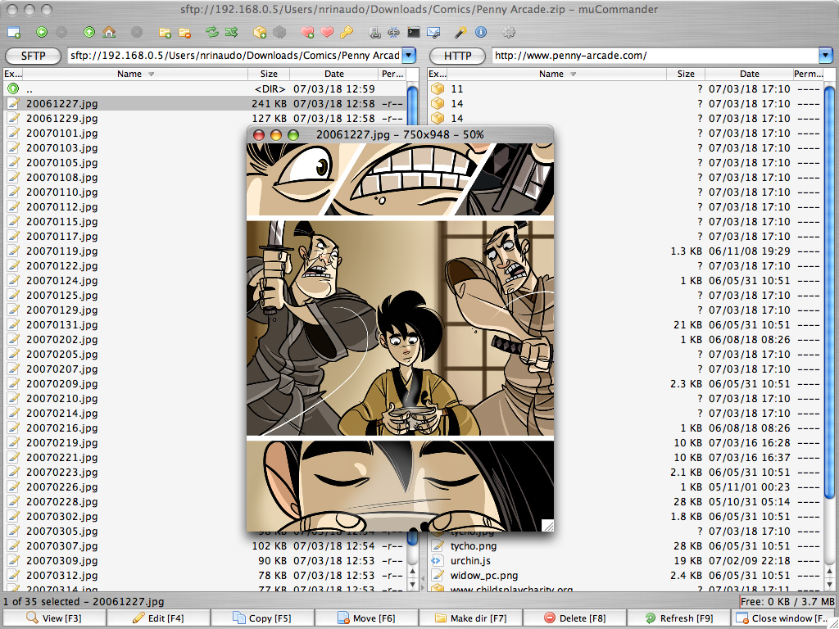Screen dimensions: 839x629
Task: Open a new muCommander window
Action: [14, 33]
